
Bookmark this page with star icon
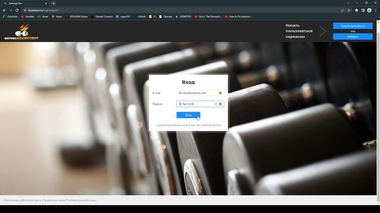coord(349,11)
